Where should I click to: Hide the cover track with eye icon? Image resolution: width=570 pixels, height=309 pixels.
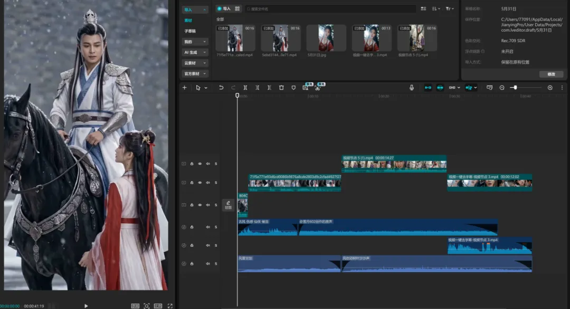coord(199,205)
